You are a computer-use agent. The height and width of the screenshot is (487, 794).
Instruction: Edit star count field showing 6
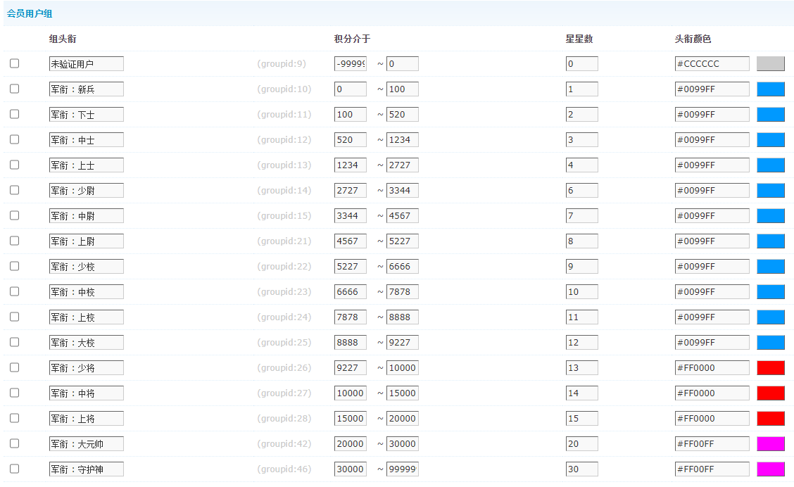(x=582, y=190)
